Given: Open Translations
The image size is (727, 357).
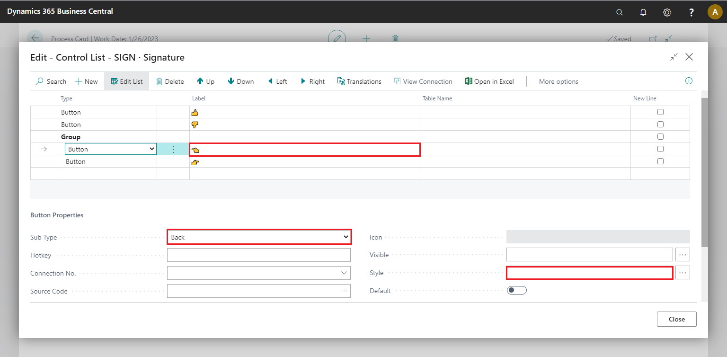Looking at the screenshot, I should 359,81.
